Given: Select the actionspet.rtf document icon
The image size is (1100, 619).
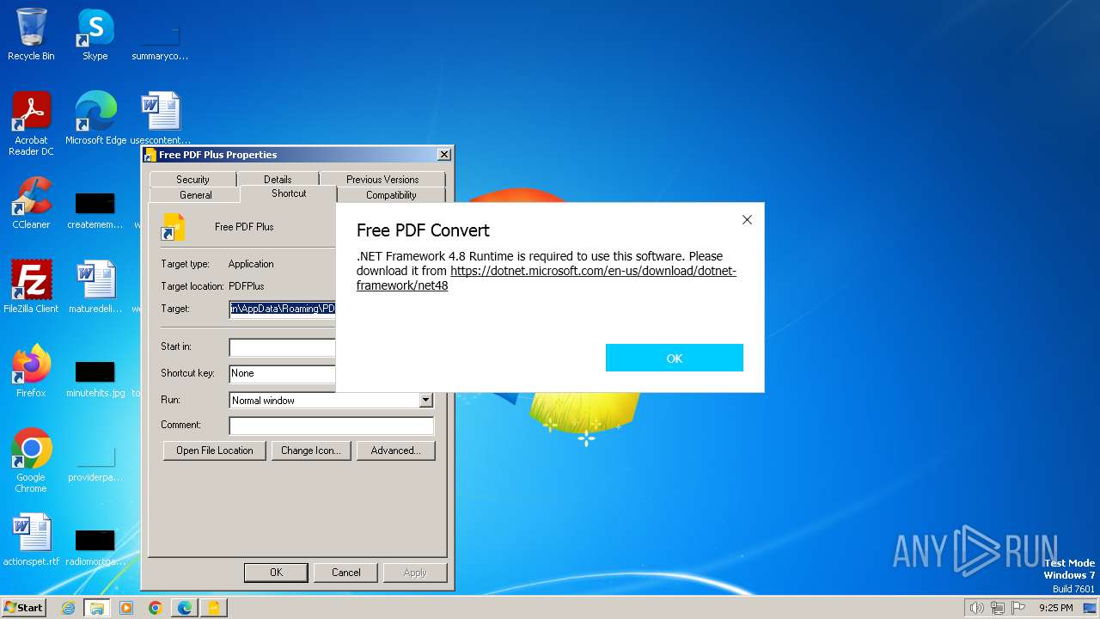Looking at the screenshot, I should click(x=31, y=539).
